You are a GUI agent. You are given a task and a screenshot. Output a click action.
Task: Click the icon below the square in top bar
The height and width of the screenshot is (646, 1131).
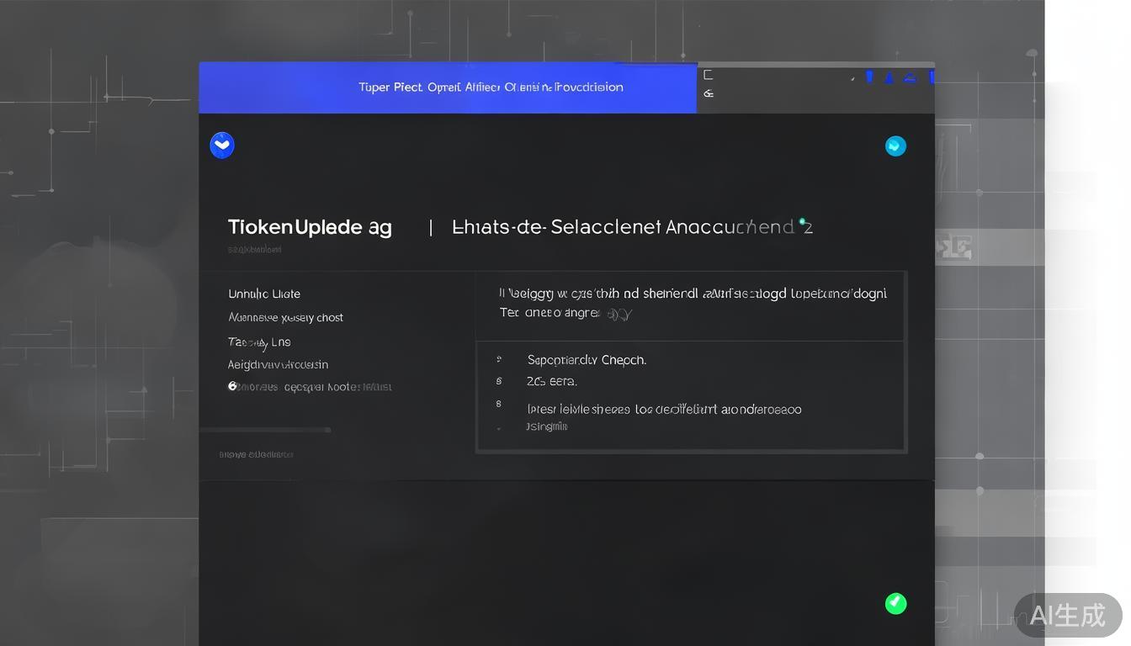coord(708,93)
